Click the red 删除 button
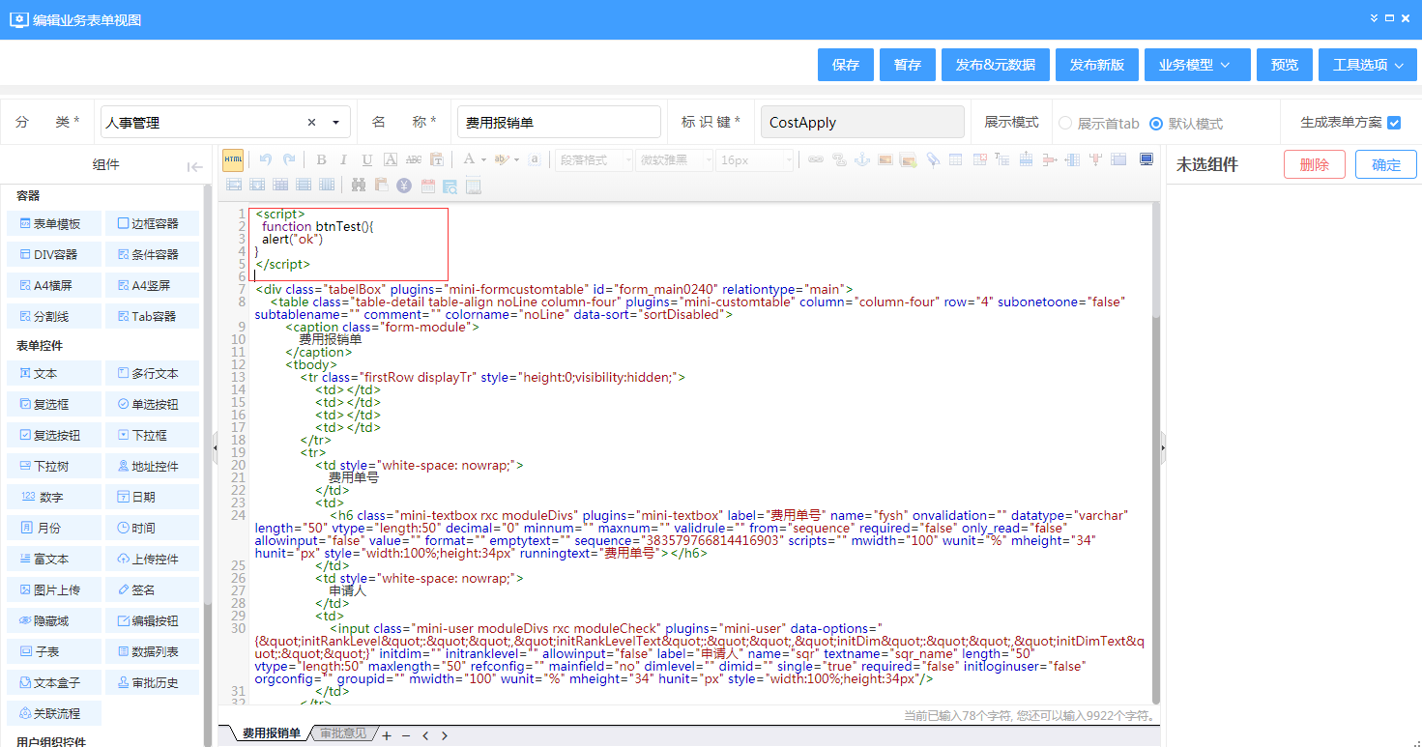 pos(1315,164)
